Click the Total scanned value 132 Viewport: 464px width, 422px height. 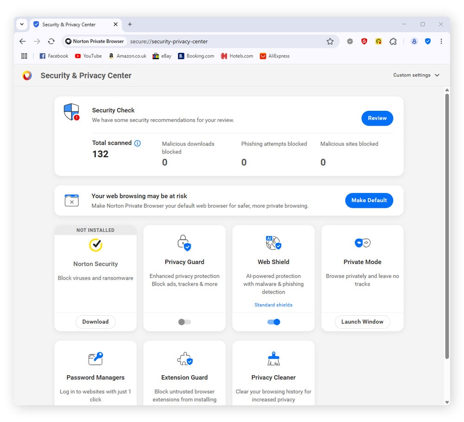click(x=100, y=154)
